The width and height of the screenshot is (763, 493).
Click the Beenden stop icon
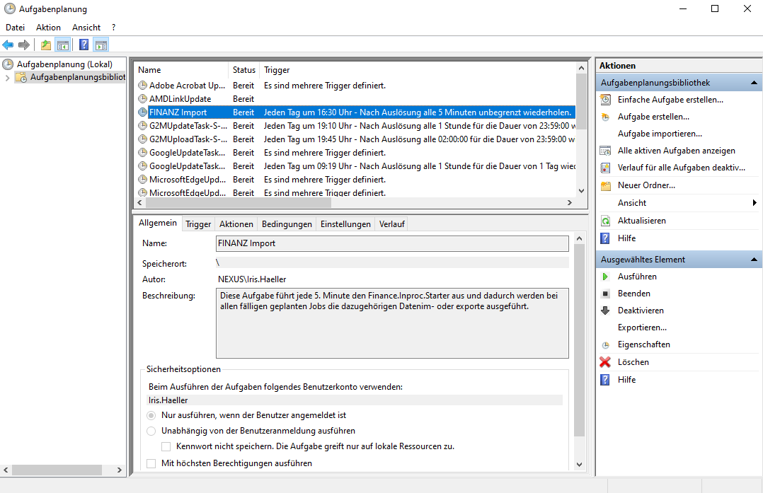point(605,294)
